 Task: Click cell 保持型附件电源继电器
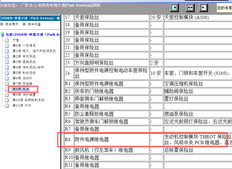tap(112, 84)
